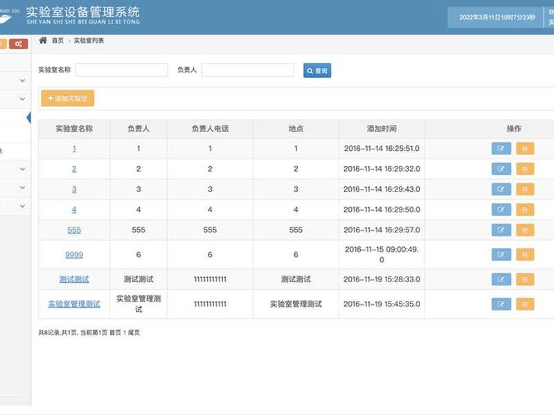Delete lab row 1 with orange trash icon

[525, 149]
